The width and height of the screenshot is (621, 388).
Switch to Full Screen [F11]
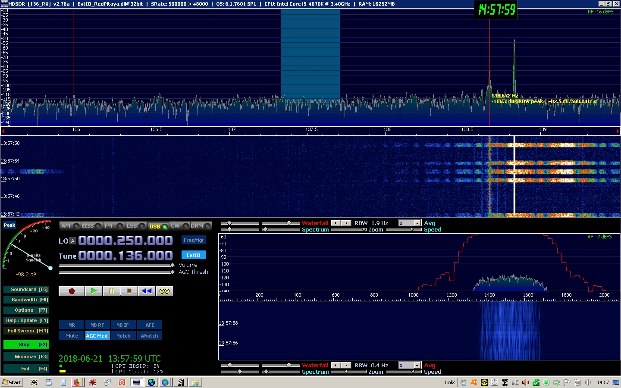pos(26,331)
